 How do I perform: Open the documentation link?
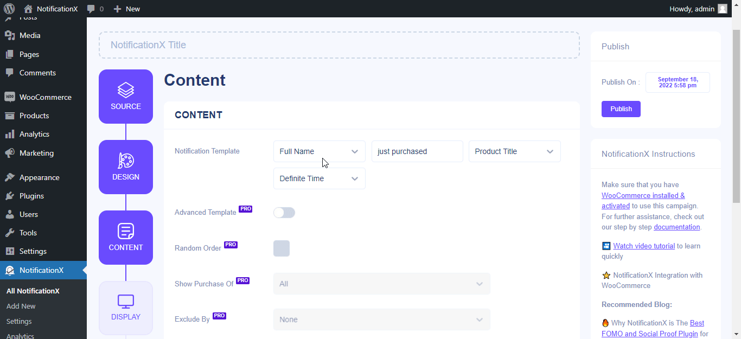[x=677, y=227]
